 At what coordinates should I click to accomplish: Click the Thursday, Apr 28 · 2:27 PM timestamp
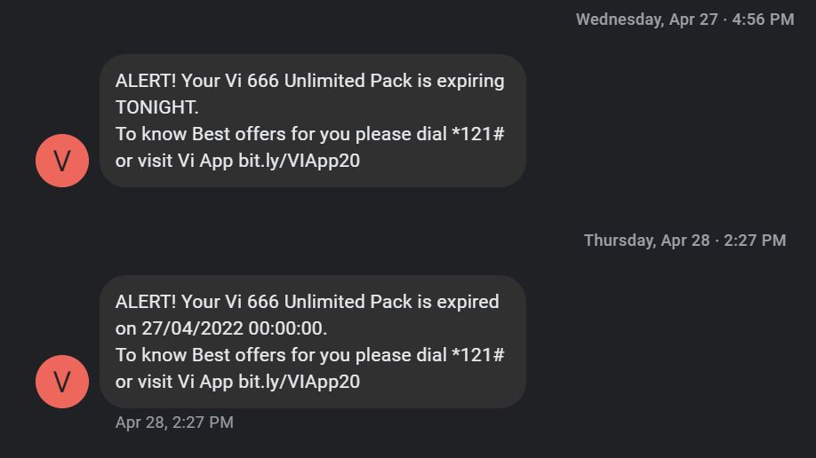pyautogui.click(x=684, y=241)
